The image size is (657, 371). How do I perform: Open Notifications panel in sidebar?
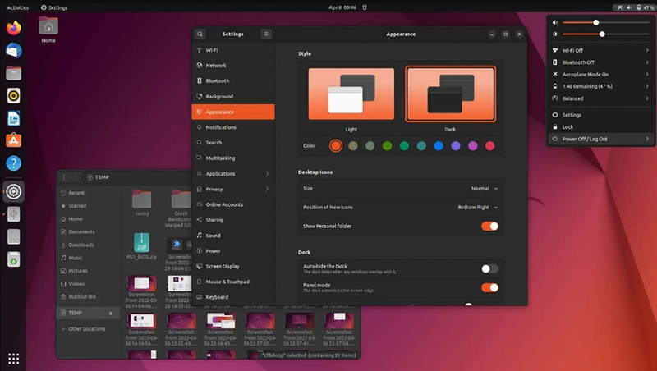pyautogui.click(x=233, y=127)
